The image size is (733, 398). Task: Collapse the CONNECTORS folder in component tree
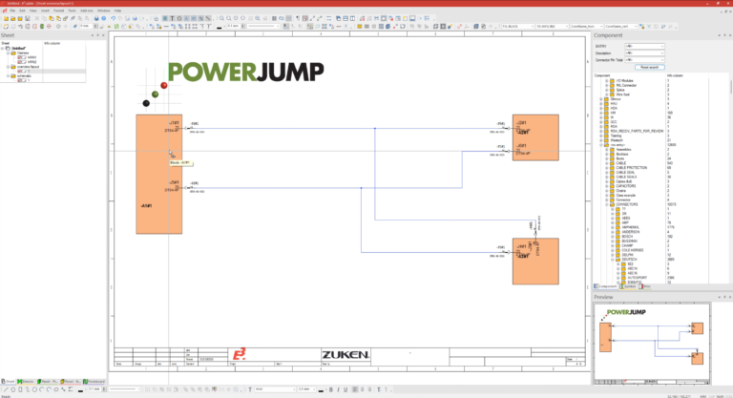pos(607,204)
